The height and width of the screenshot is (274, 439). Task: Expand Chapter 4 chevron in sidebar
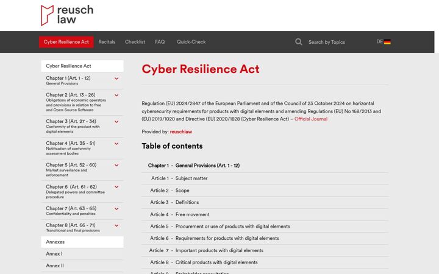(x=116, y=144)
